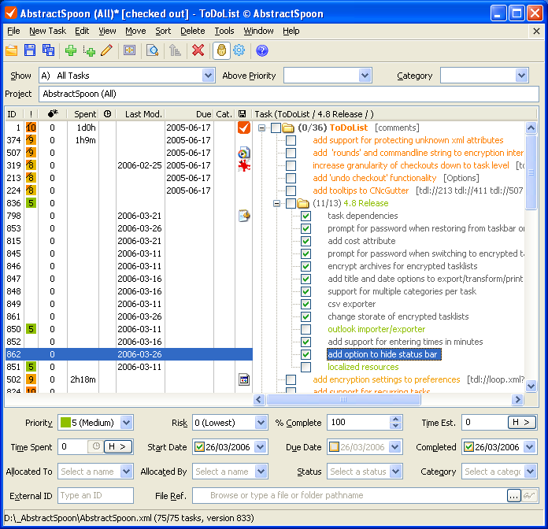The height and width of the screenshot is (529, 548).
Task: Maximize tasklist view using the toolbar icon
Action: pyautogui.click(x=129, y=50)
